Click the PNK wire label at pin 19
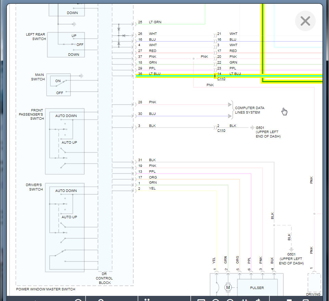This screenshot has width=329, height=301. [153, 166]
